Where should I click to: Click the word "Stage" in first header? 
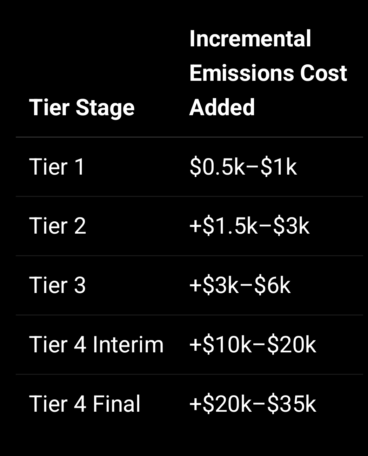105,108
